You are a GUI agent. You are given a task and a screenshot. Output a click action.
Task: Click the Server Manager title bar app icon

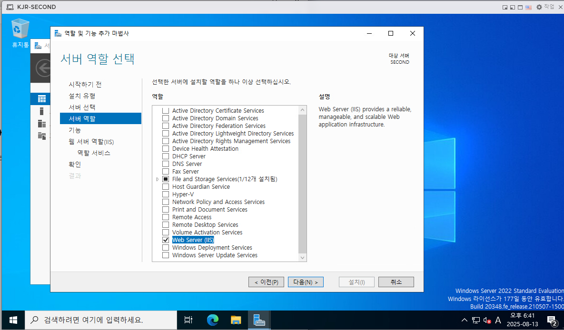click(38, 46)
